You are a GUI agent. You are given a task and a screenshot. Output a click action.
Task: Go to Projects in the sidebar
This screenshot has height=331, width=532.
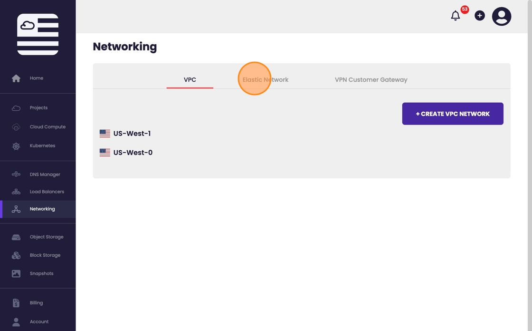coord(38,108)
